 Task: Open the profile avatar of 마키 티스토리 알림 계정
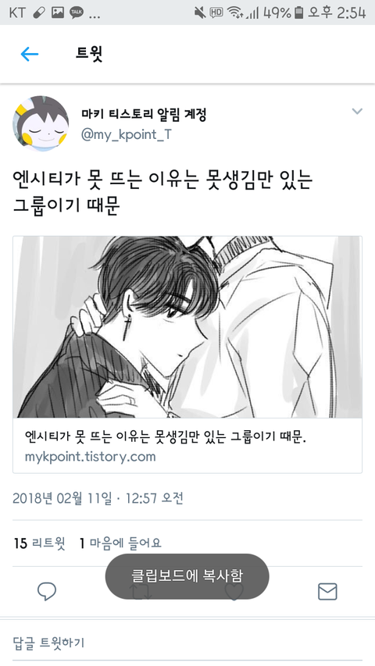(41, 123)
